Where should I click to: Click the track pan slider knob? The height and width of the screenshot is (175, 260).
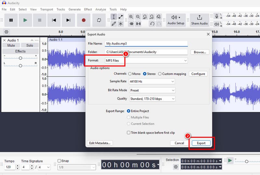point(20,66)
